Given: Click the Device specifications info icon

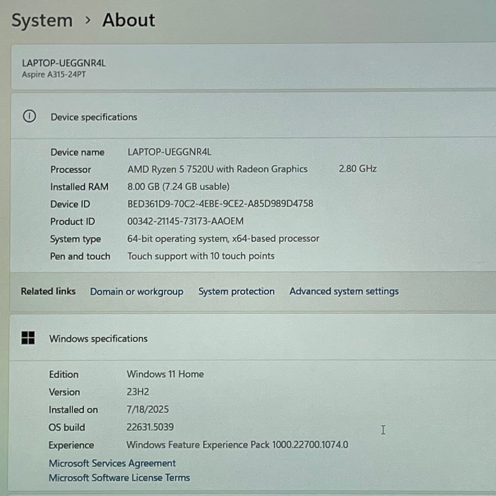Looking at the screenshot, I should [30, 116].
